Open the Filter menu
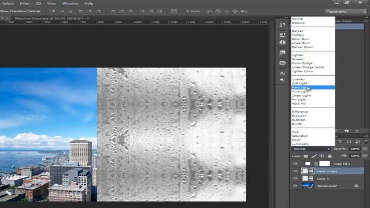The image size is (370, 208). click(24, 3)
